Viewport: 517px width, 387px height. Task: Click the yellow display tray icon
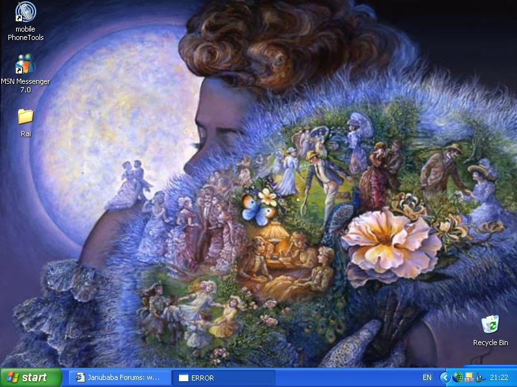pos(469,377)
